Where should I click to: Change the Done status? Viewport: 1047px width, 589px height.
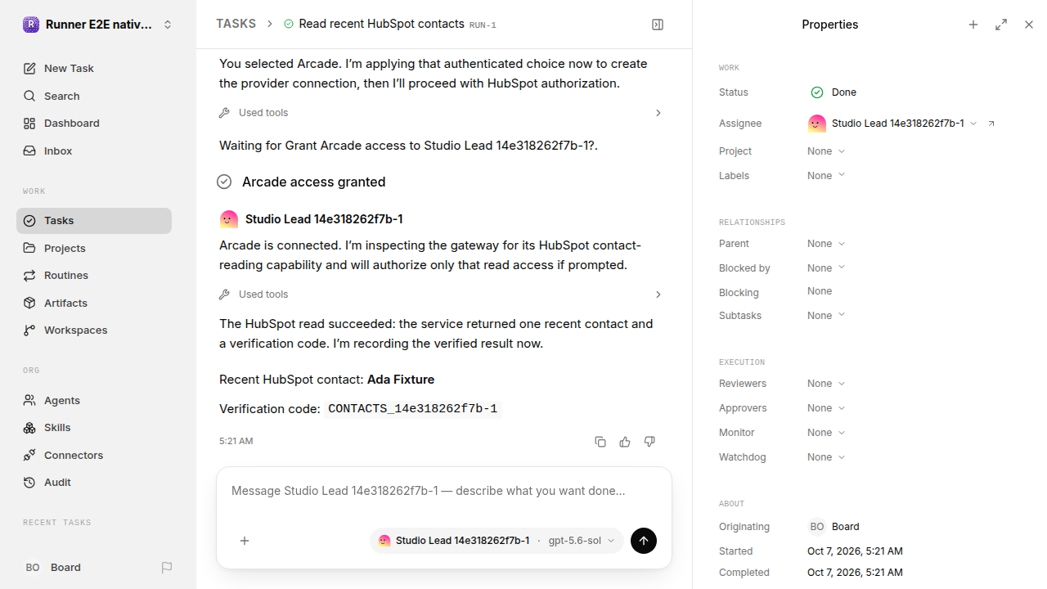834,92
